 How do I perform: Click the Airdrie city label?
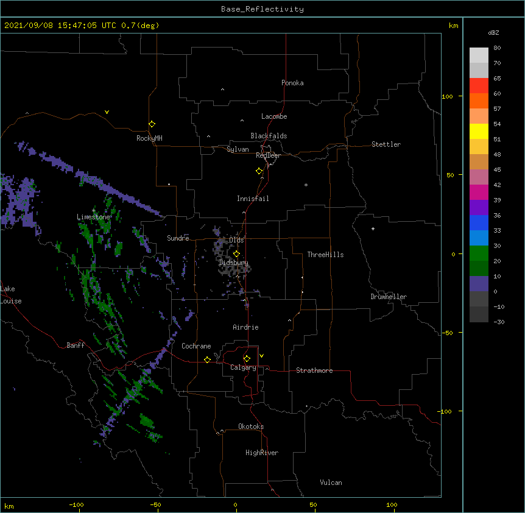click(x=246, y=327)
